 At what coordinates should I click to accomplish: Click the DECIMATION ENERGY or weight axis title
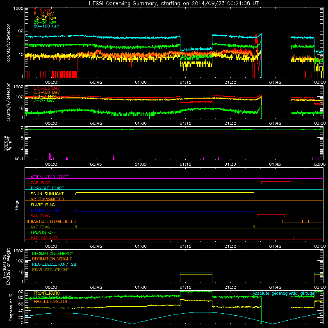tap(6, 266)
